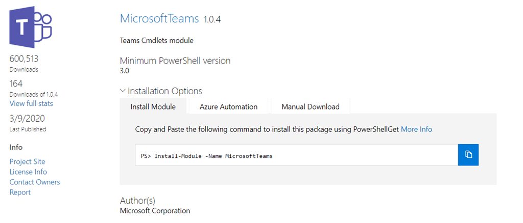Open the Azure Automation tab

point(228,107)
